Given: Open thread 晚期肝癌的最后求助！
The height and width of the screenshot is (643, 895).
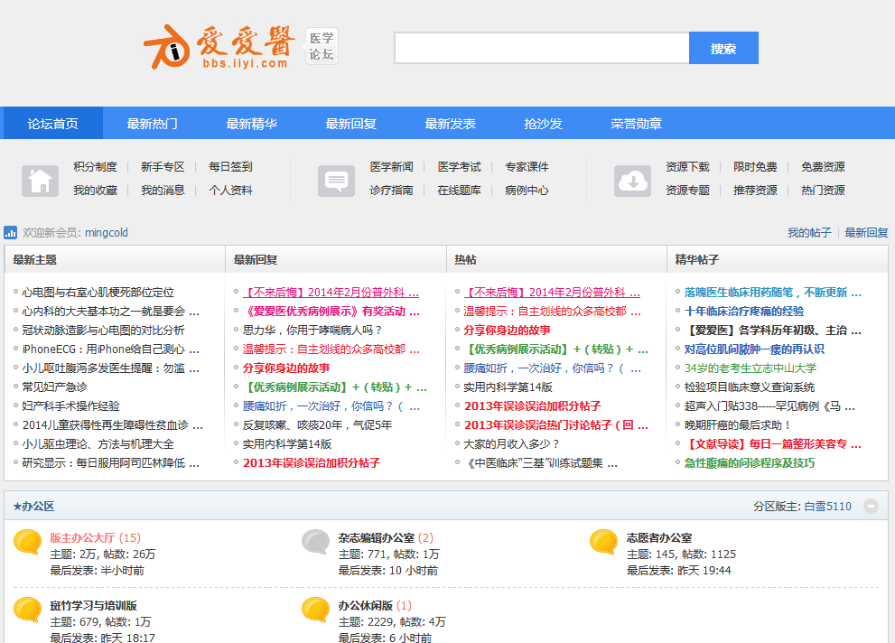Looking at the screenshot, I should [738, 425].
